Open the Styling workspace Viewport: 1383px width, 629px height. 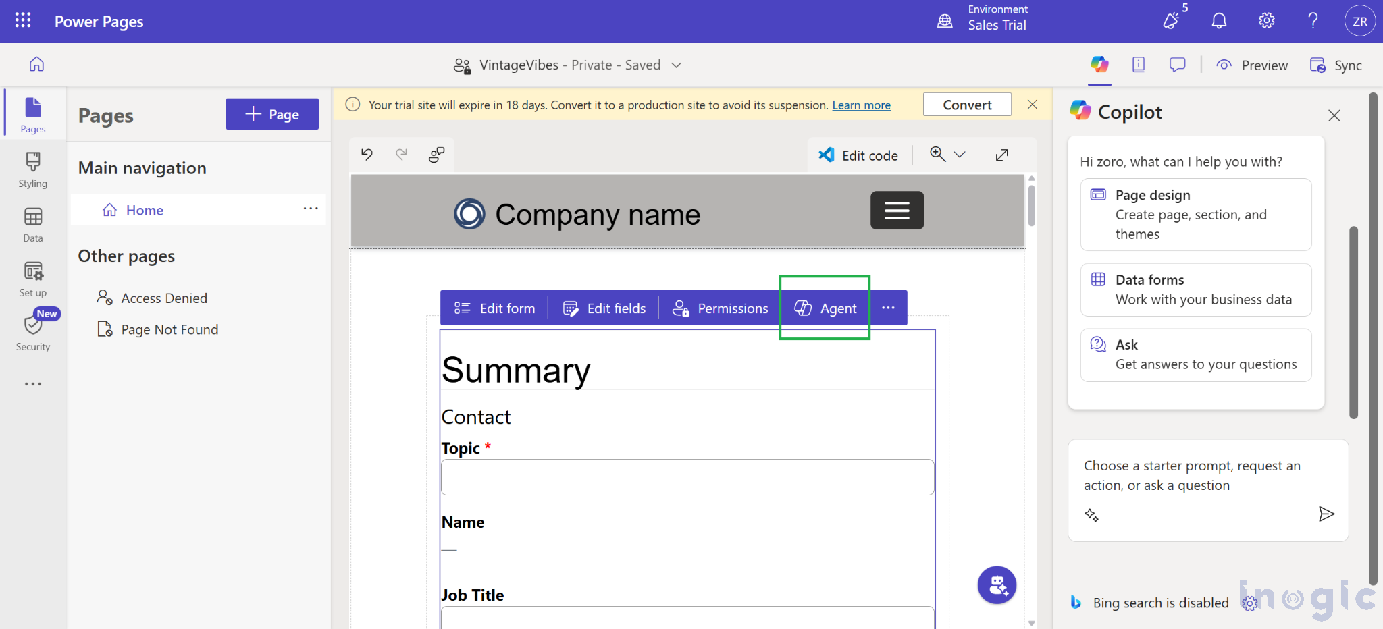(32, 169)
